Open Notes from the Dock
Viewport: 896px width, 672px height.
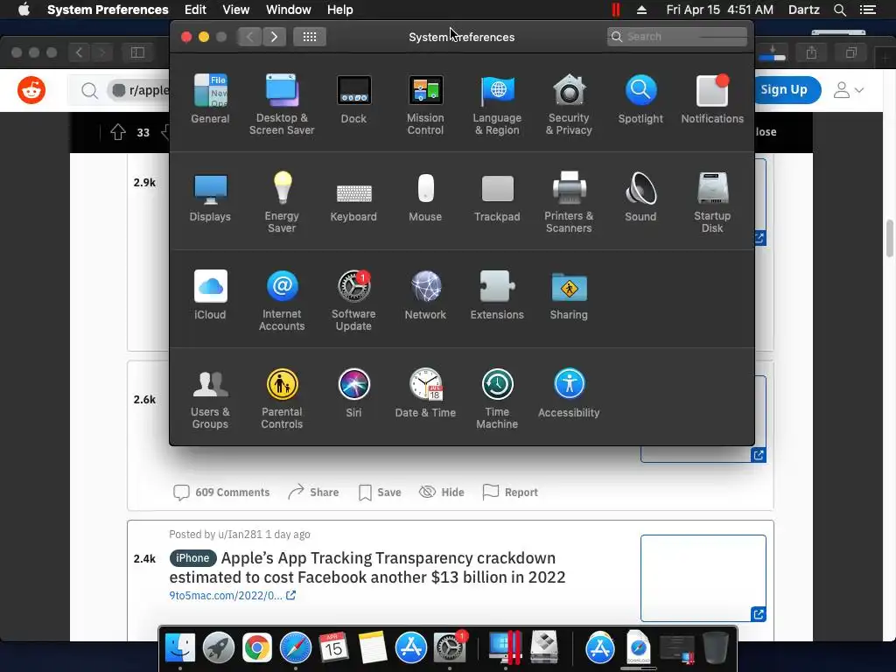(x=373, y=647)
